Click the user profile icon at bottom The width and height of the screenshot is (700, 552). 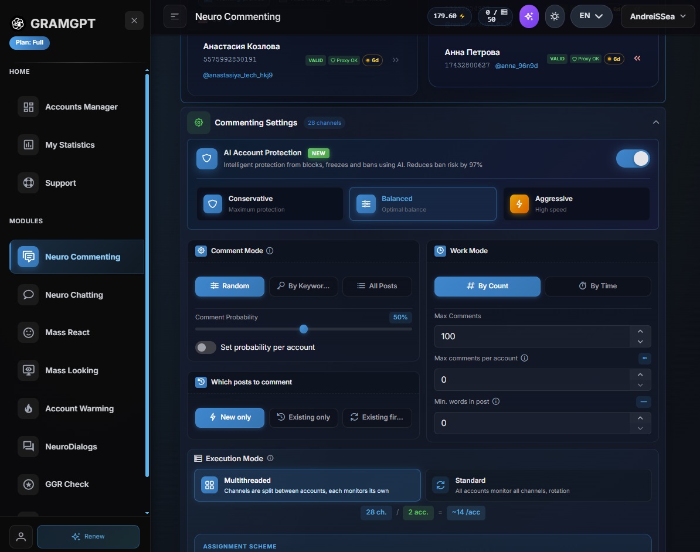pyautogui.click(x=21, y=536)
